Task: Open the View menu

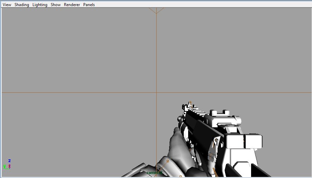Action: [x=7, y=5]
